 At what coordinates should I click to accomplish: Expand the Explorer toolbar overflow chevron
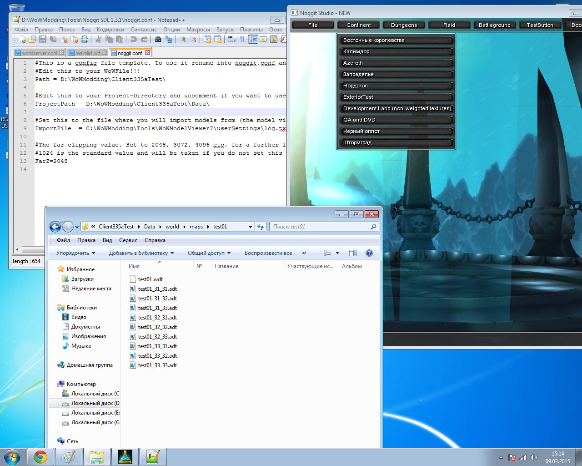coord(304,253)
